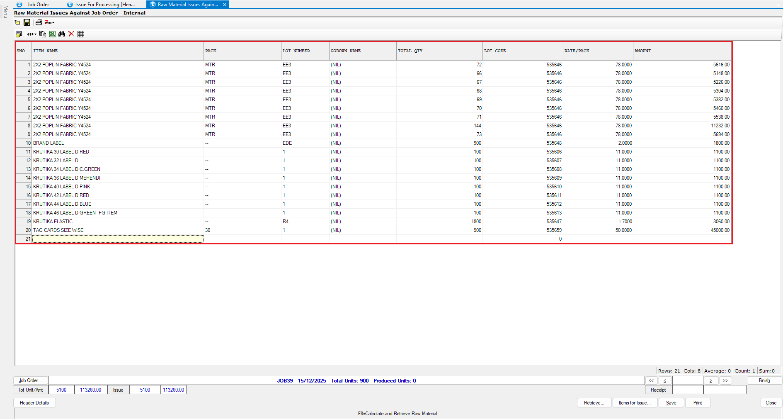The height and width of the screenshot is (419, 783).
Task: Click the grid layout icon
Action: coord(81,34)
